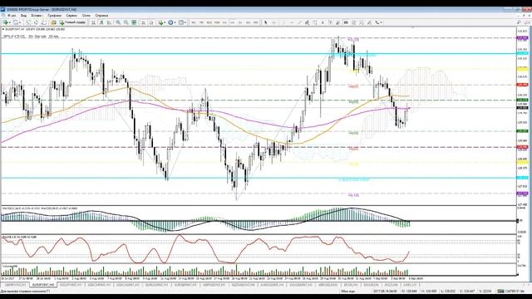532x299 pixels.
Task: Select the Cursor arrow tool
Action: pyautogui.click(x=265, y=22)
